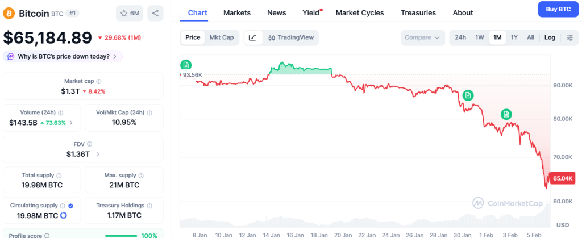This screenshot has width=582, height=238.
Task: Toggle the Log scale option
Action: [550, 37]
